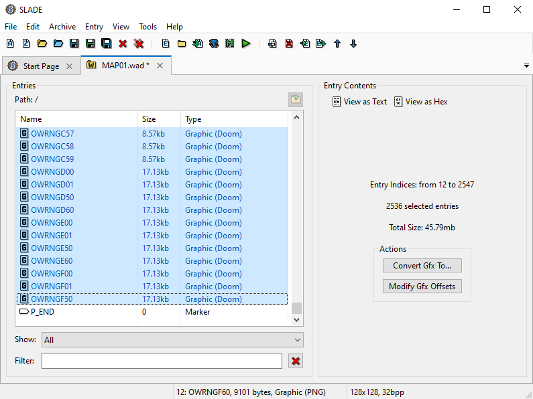Open the Tools menu
Image resolution: width=533 pixels, height=399 pixels.
click(x=147, y=27)
